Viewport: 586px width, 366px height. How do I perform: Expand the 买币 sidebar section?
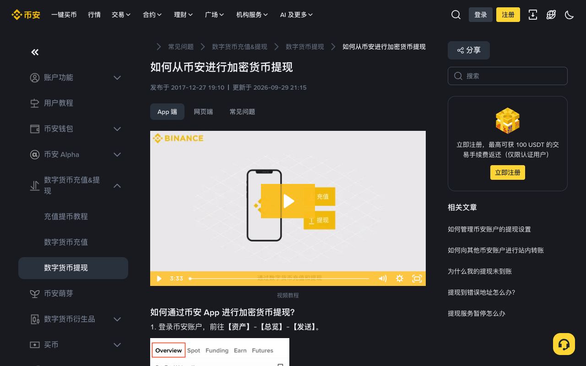click(x=117, y=345)
